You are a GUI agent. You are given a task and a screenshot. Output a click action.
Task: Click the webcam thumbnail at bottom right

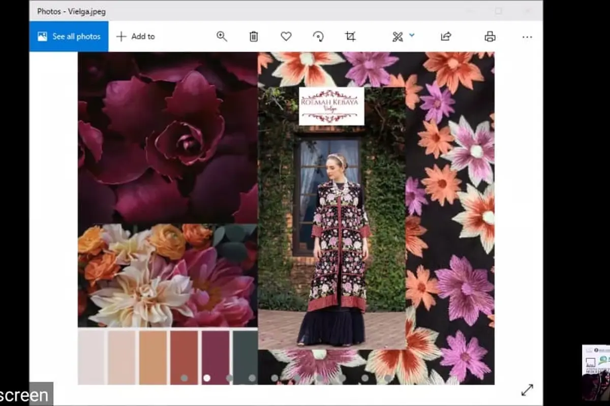coord(596,373)
